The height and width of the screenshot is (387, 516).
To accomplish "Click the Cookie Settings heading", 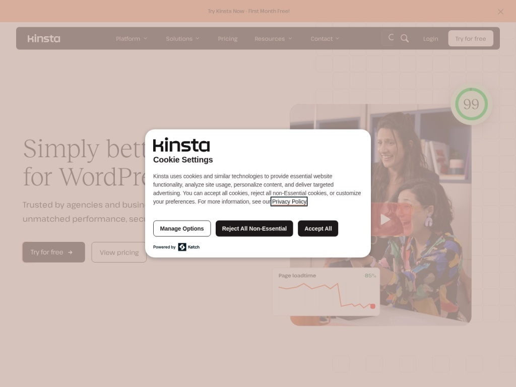I will coord(183,160).
